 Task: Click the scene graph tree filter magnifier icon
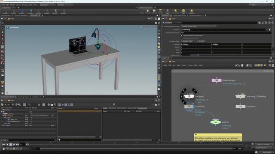click(19, 104)
